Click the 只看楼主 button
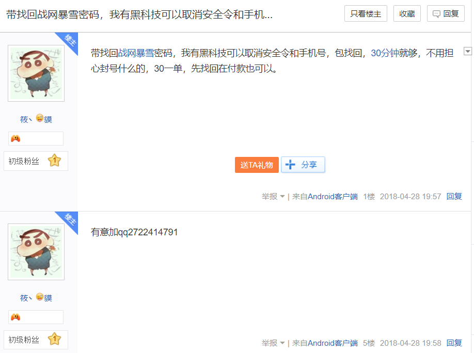This screenshot has width=474, height=353. tap(366, 14)
